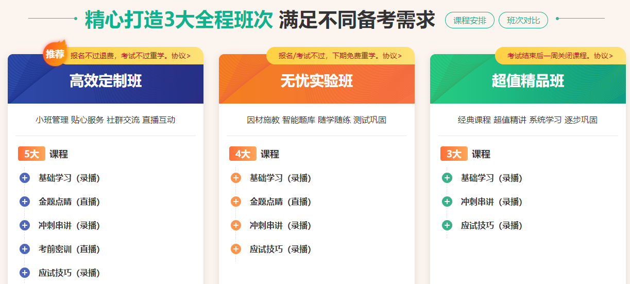Image resolution: width=630 pixels, height=284 pixels.
Task: Expand 应试技巧 in the 高效定制班 card
Action: (x=25, y=273)
